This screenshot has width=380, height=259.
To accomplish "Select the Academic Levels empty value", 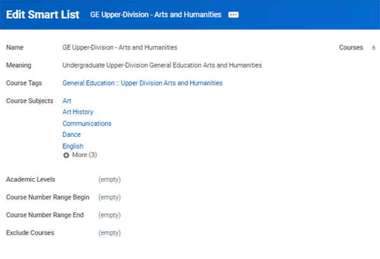I will coord(110,180).
